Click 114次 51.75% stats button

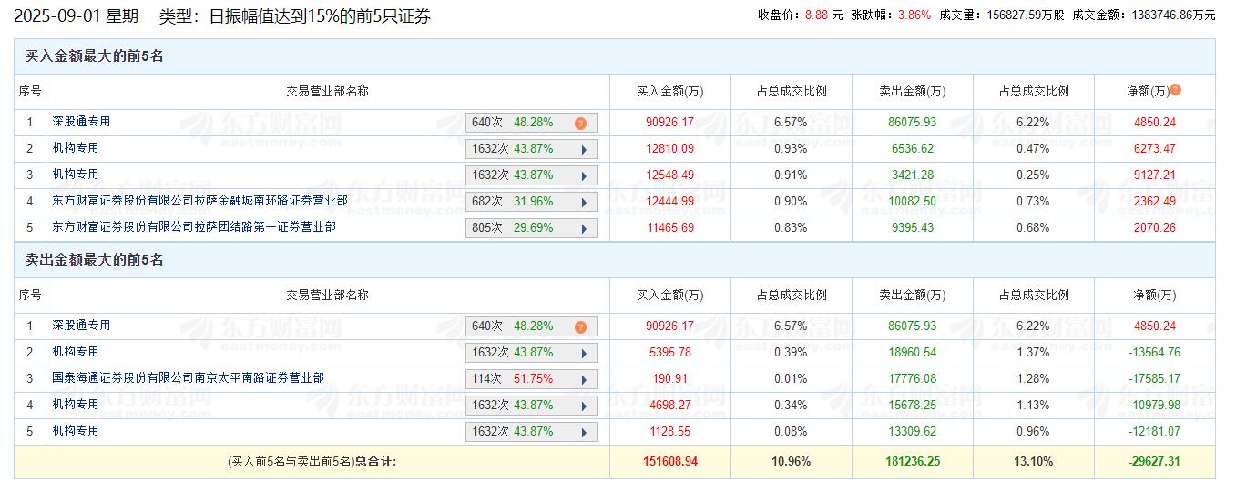point(531,379)
